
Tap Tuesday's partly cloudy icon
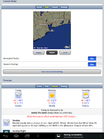[x=86, y=95]
